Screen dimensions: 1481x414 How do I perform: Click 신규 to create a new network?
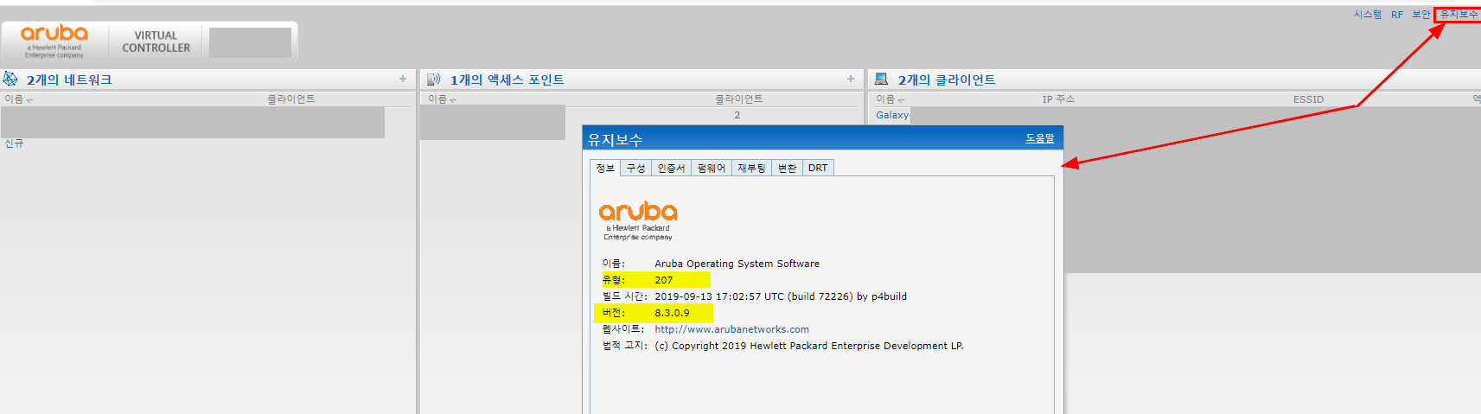point(14,143)
